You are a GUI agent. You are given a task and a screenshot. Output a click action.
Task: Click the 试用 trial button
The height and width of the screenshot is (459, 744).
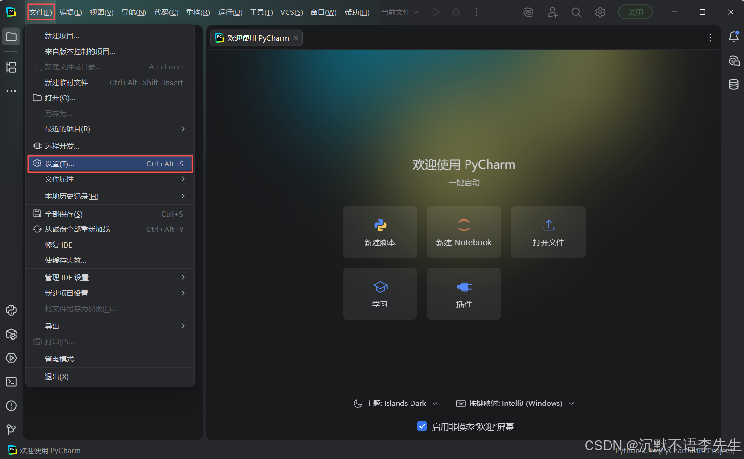(x=635, y=12)
